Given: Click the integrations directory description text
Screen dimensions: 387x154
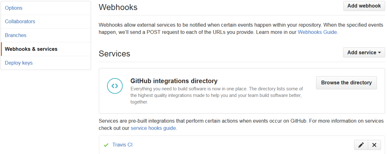Looking at the screenshot, I should pyautogui.click(x=217, y=95).
